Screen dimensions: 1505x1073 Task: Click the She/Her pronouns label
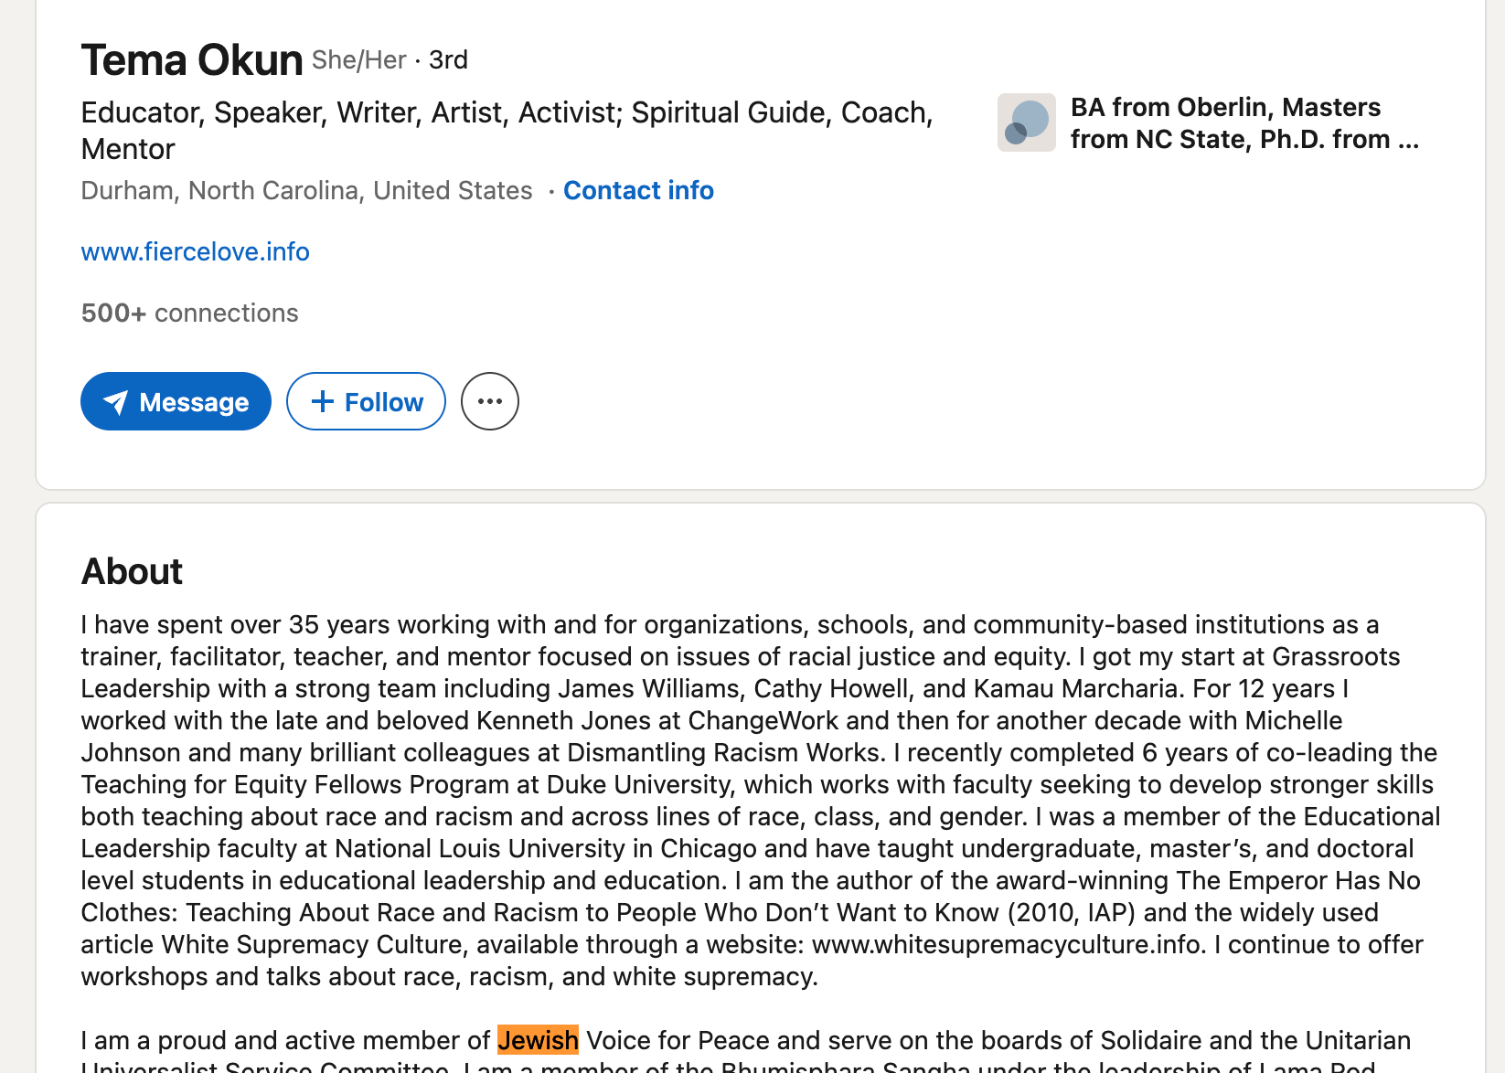(358, 60)
